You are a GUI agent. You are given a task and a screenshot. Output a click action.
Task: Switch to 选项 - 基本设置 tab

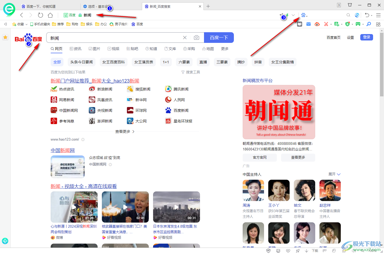pos(111,6)
